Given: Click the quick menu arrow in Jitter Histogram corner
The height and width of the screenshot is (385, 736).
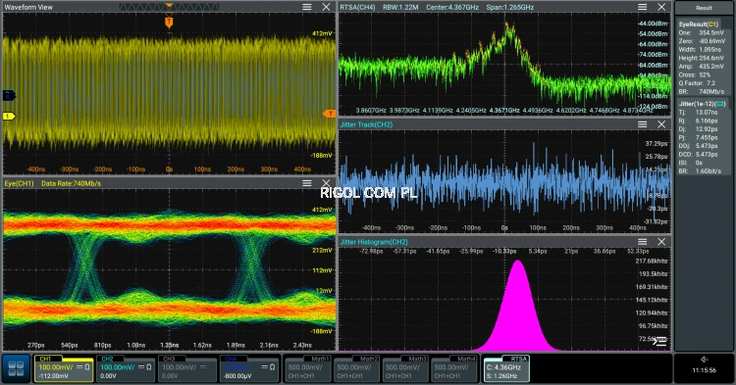Looking at the screenshot, I should pyautogui.click(x=659, y=342).
